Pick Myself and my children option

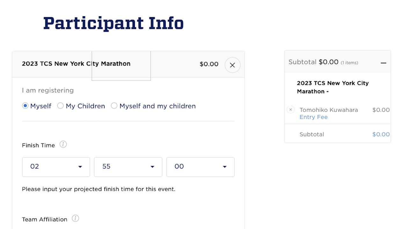click(x=114, y=106)
